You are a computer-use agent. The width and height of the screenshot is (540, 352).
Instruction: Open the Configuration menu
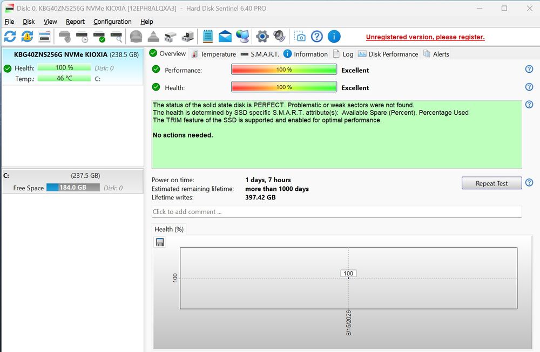click(x=112, y=22)
